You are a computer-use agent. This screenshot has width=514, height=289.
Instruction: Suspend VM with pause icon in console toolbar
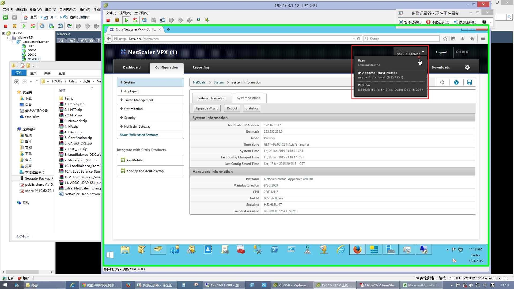click(117, 20)
